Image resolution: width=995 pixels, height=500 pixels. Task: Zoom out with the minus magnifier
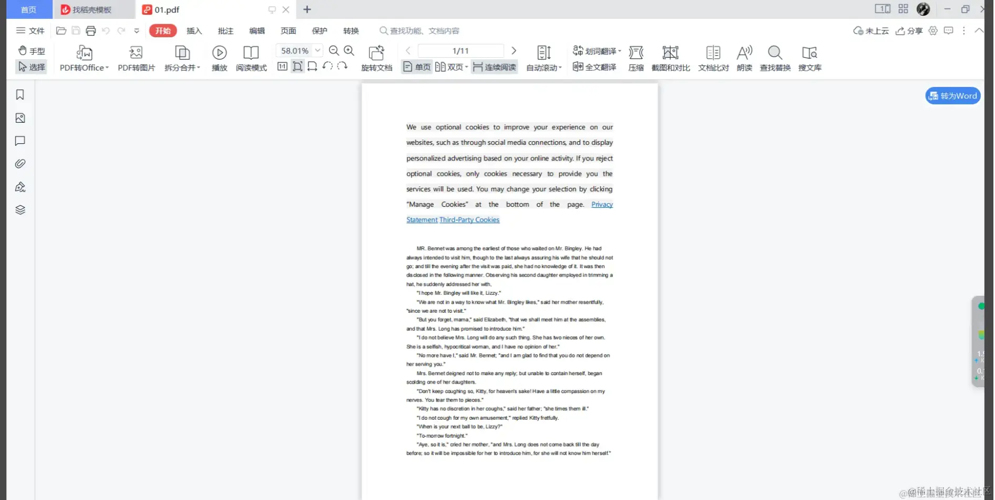click(334, 50)
